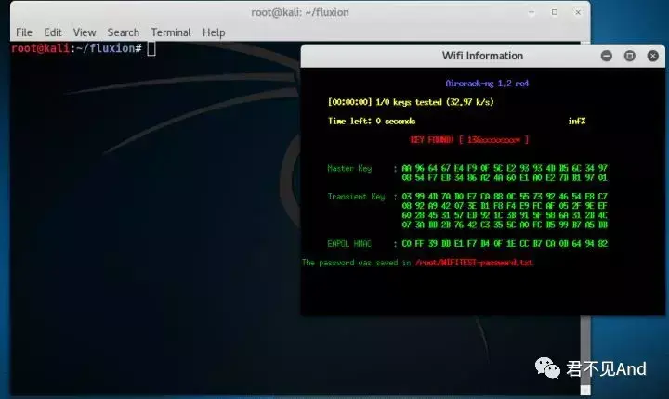Maximize the Wifi Information window

629,56
